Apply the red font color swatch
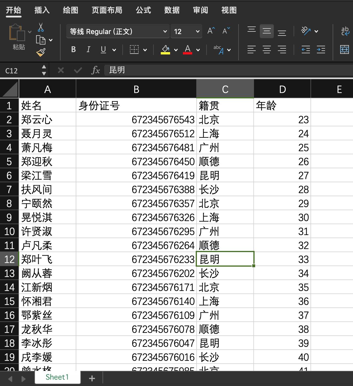 [188, 49]
